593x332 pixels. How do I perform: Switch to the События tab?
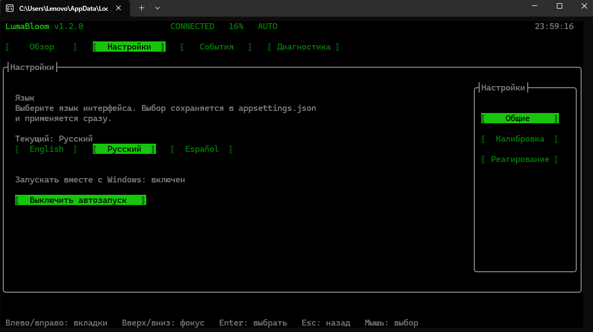point(216,47)
